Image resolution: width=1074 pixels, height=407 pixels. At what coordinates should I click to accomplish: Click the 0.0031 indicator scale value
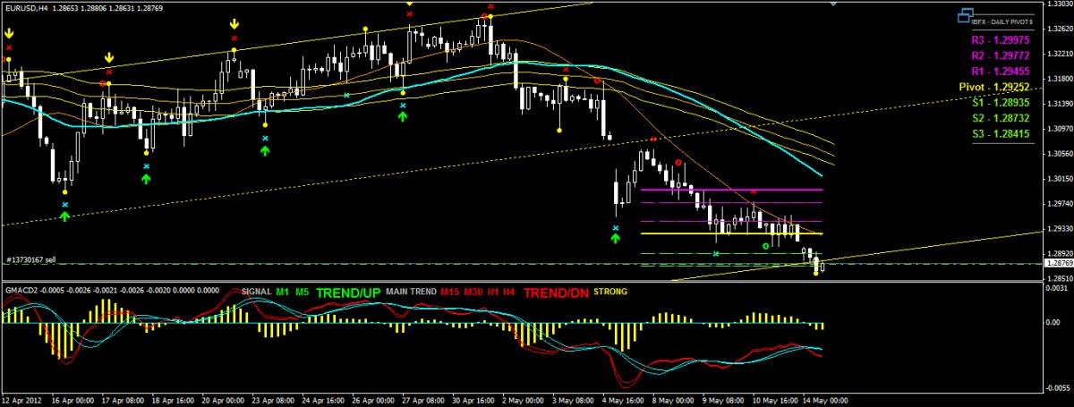click(x=1057, y=289)
